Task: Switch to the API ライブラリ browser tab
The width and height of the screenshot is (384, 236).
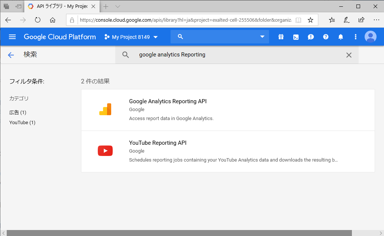Action: 60,6
